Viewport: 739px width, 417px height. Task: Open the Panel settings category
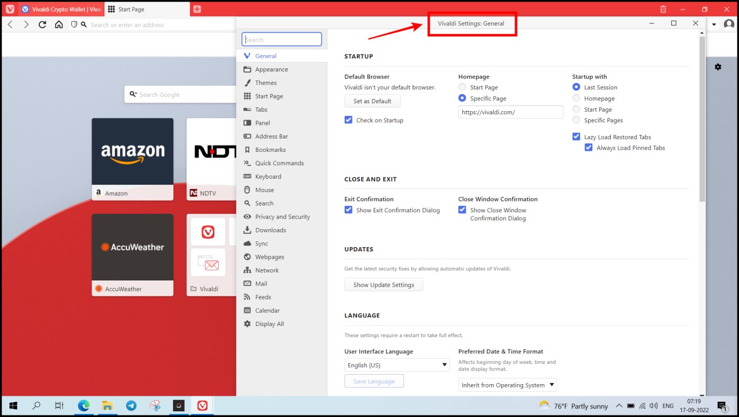click(282, 123)
